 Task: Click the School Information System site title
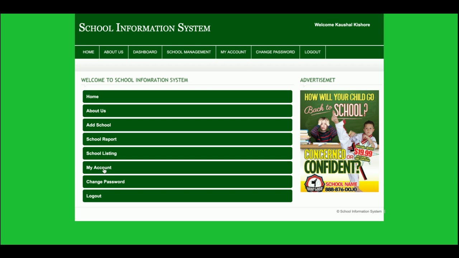145,28
